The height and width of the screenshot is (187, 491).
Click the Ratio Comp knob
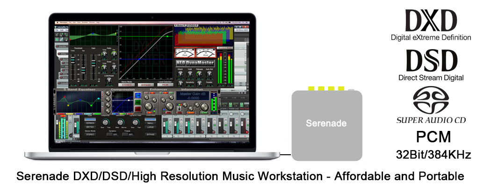(104, 54)
